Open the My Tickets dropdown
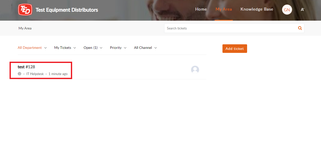 pos(65,48)
